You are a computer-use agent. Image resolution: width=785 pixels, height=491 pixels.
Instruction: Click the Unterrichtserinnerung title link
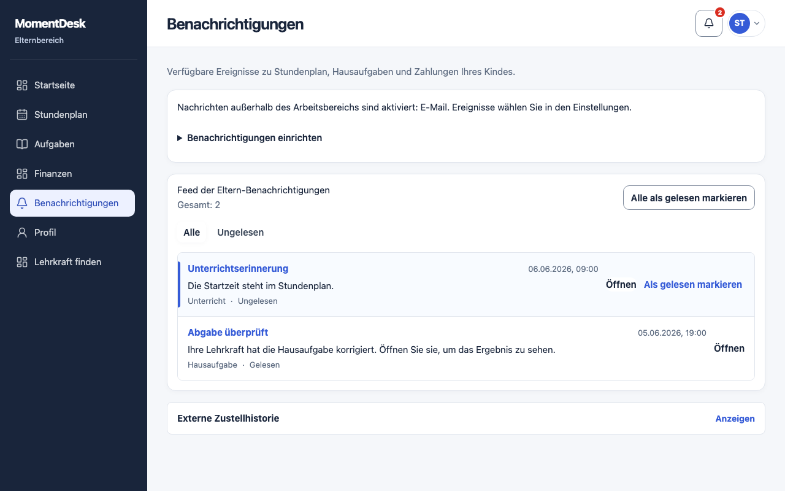coord(238,269)
